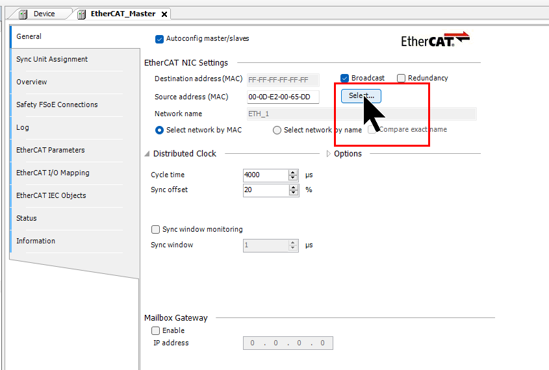The height and width of the screenshot is (370, 549).
Task: Enable Sync window monitoring
Action: pos(155,229)
